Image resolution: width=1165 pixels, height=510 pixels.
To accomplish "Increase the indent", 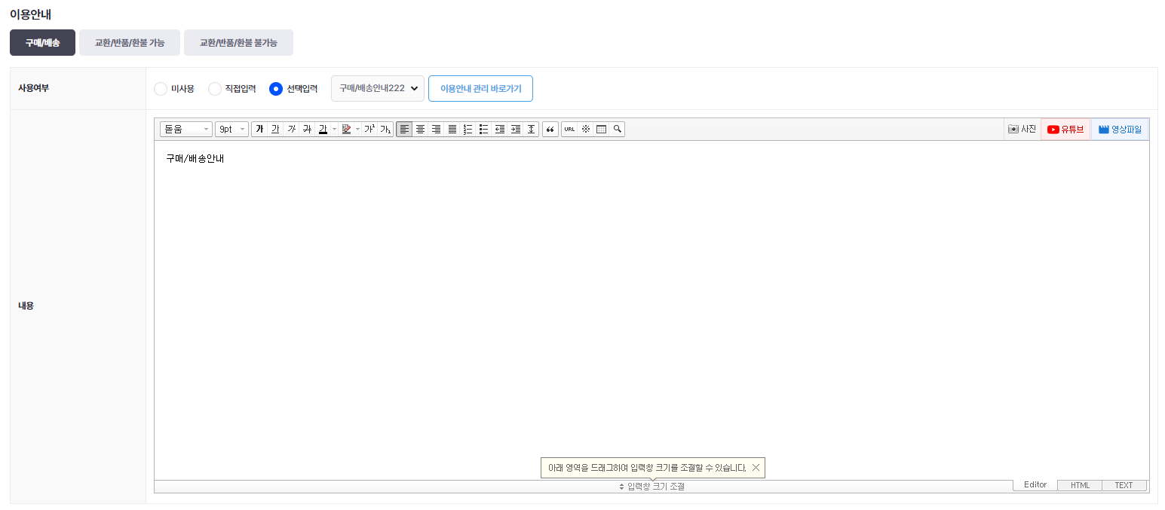I will click(515, 129).
